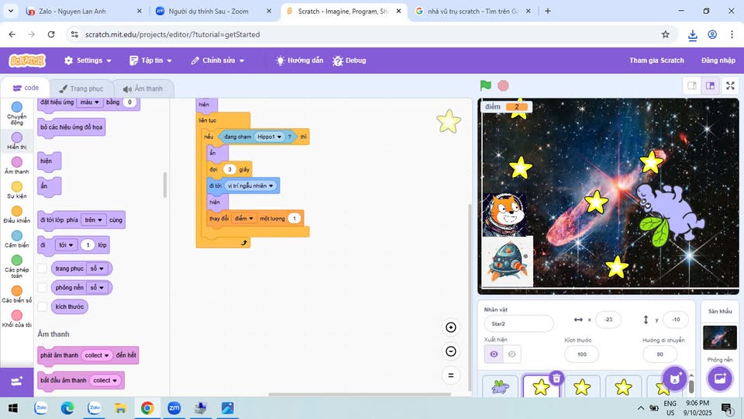Switch to the Âm thanh tab
Screen dimensions: 744x419
[143, 88]
